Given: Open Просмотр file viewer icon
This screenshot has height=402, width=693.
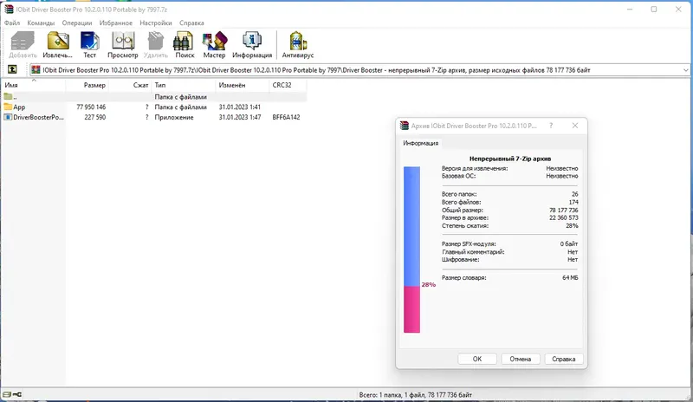Looking at the screenshot, I should pos(123,41).
